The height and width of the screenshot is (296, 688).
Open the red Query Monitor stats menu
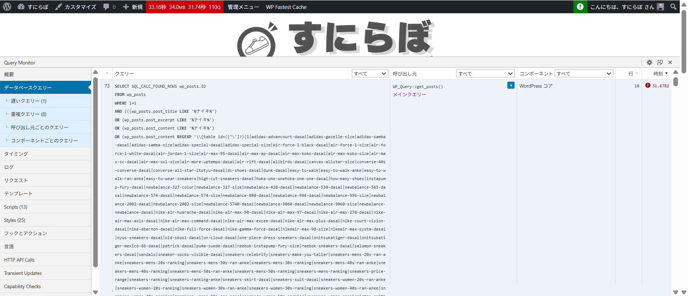pyautogui.click(x=185, y=7)
